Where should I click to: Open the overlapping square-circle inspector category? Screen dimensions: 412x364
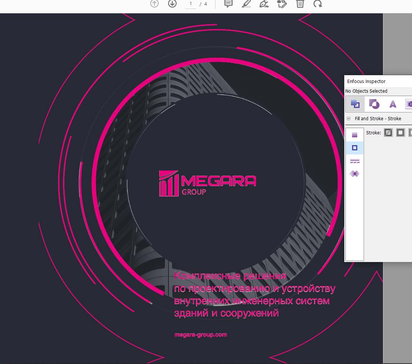pos(374,104)
